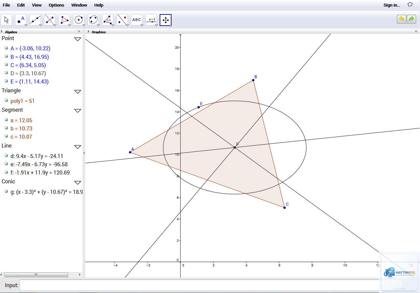Toggle visibility of point D
Screen dimensions: 420x293
[x=6, y=73]
